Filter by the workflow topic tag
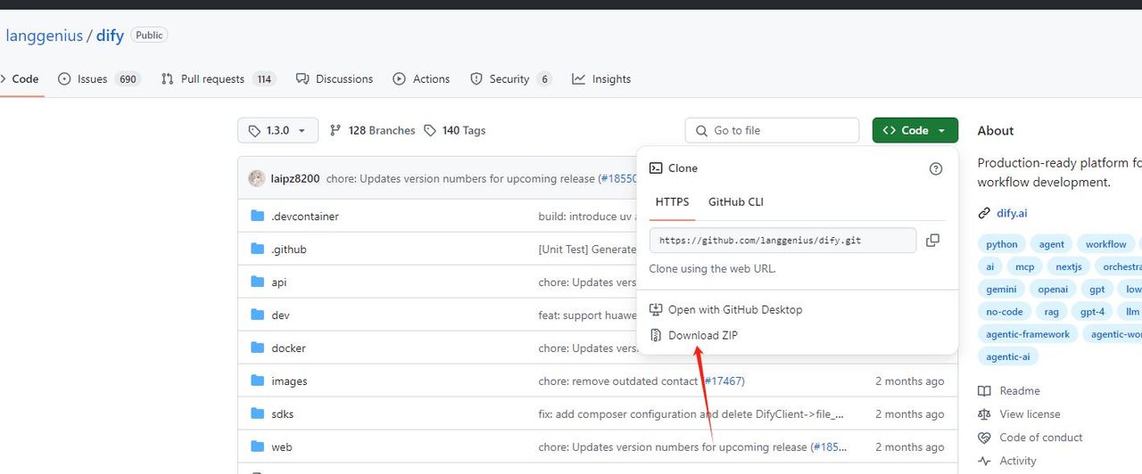Screen dimensions: 1142x474 coord(1106,244)
